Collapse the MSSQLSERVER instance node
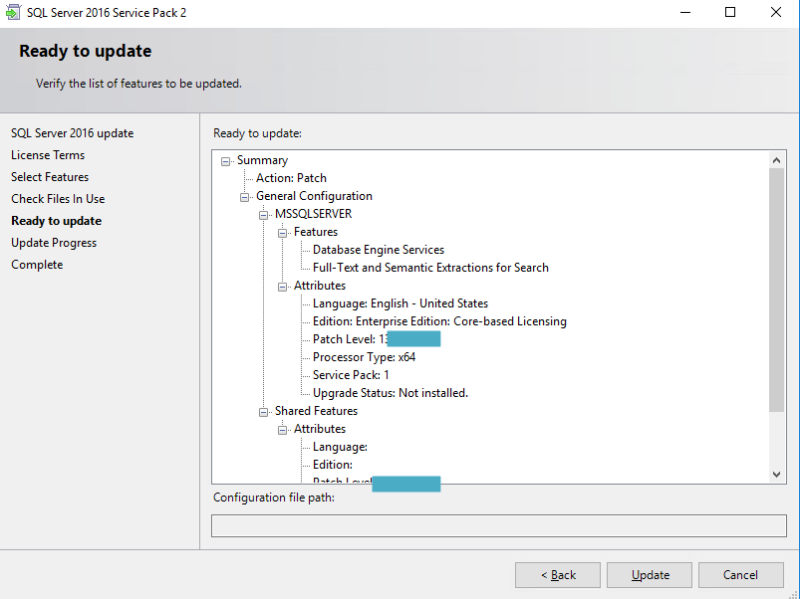The image size is (800, 599). (x=263, y=215)
